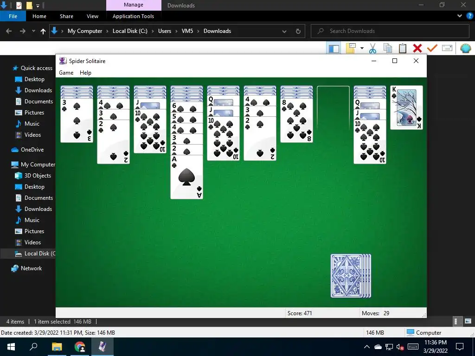Click My Computer in the address bar
Screen dimensions: 475x356
[x=85, y=31]
